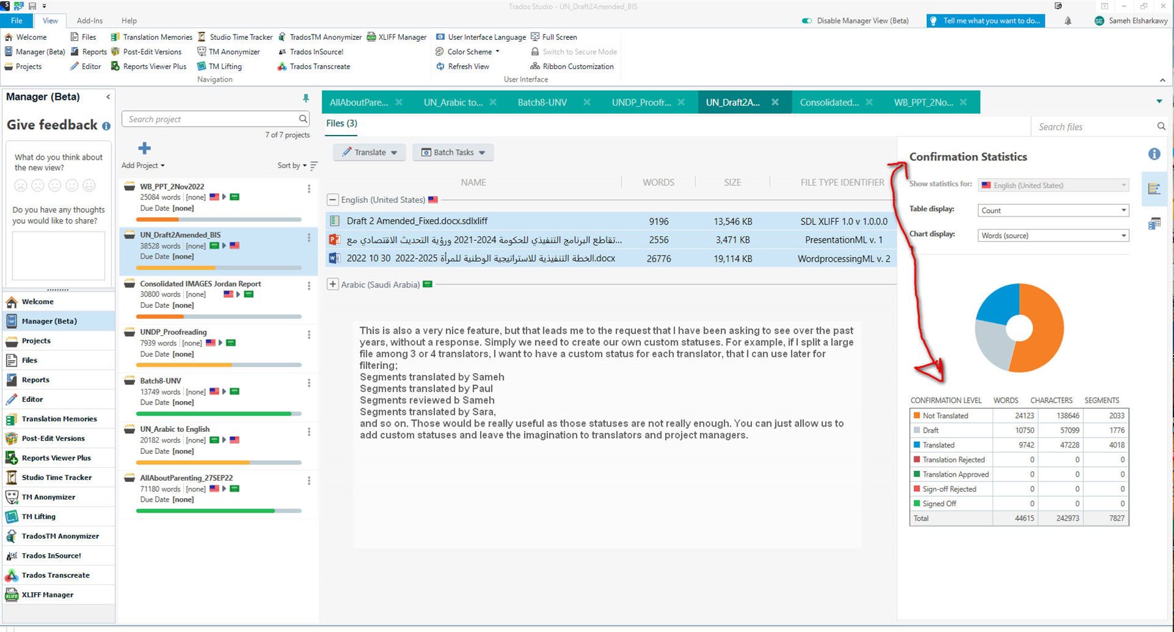
Task: Open the Color Scheme dropdown
Action: coord(468,52)
